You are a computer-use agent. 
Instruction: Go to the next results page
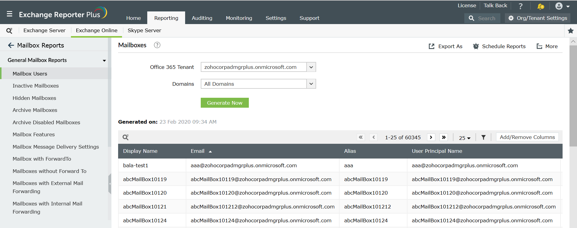(x=431, y=137)
